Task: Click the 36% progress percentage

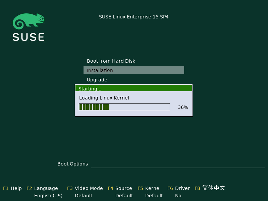Action: pyautogui.click(x=183, y=107)
